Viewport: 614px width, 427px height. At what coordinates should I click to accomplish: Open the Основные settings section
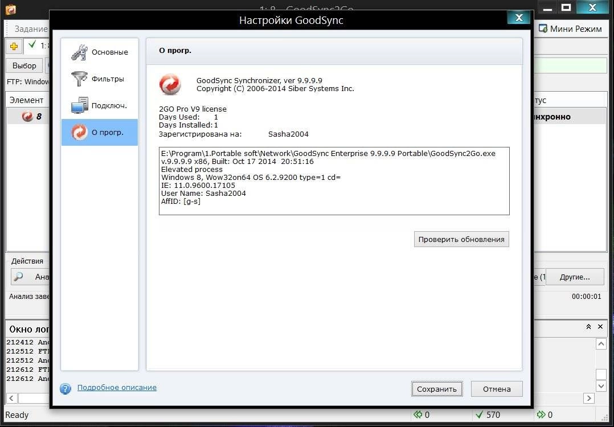click(100, 52)
